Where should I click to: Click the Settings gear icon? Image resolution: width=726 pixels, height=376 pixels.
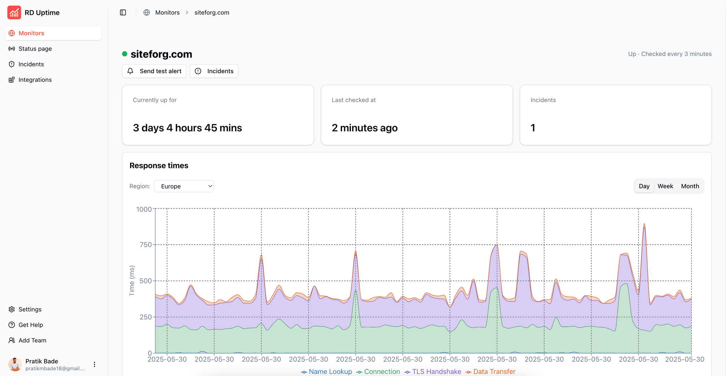[x=12, y=309]
